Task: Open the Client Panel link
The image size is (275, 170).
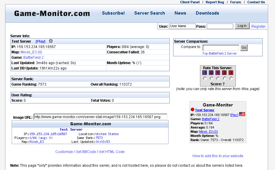Action: 190,2
